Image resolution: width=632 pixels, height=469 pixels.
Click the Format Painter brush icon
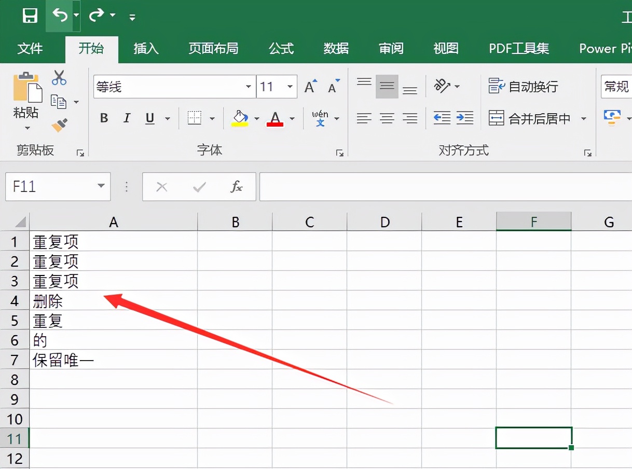pos(59,125)
